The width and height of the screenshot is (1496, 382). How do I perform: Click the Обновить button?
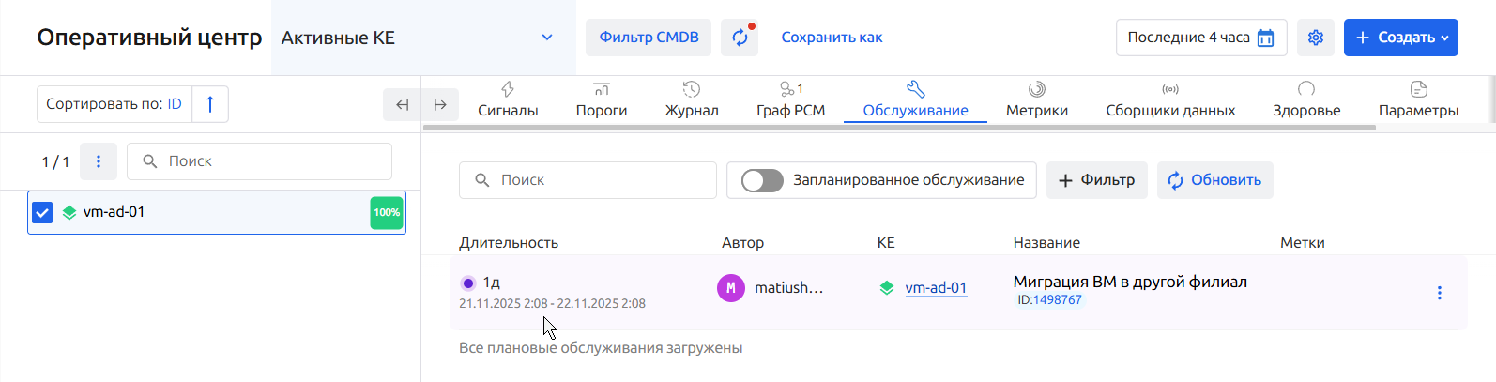(x=1215, y=180)
